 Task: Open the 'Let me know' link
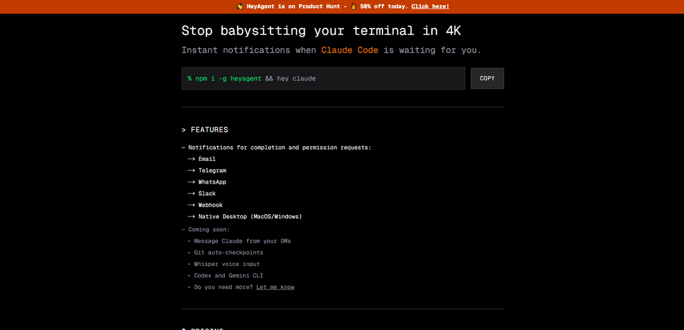tap(275, 287)
